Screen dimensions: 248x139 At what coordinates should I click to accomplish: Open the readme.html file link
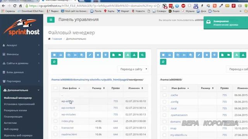(x=69, y=134)
